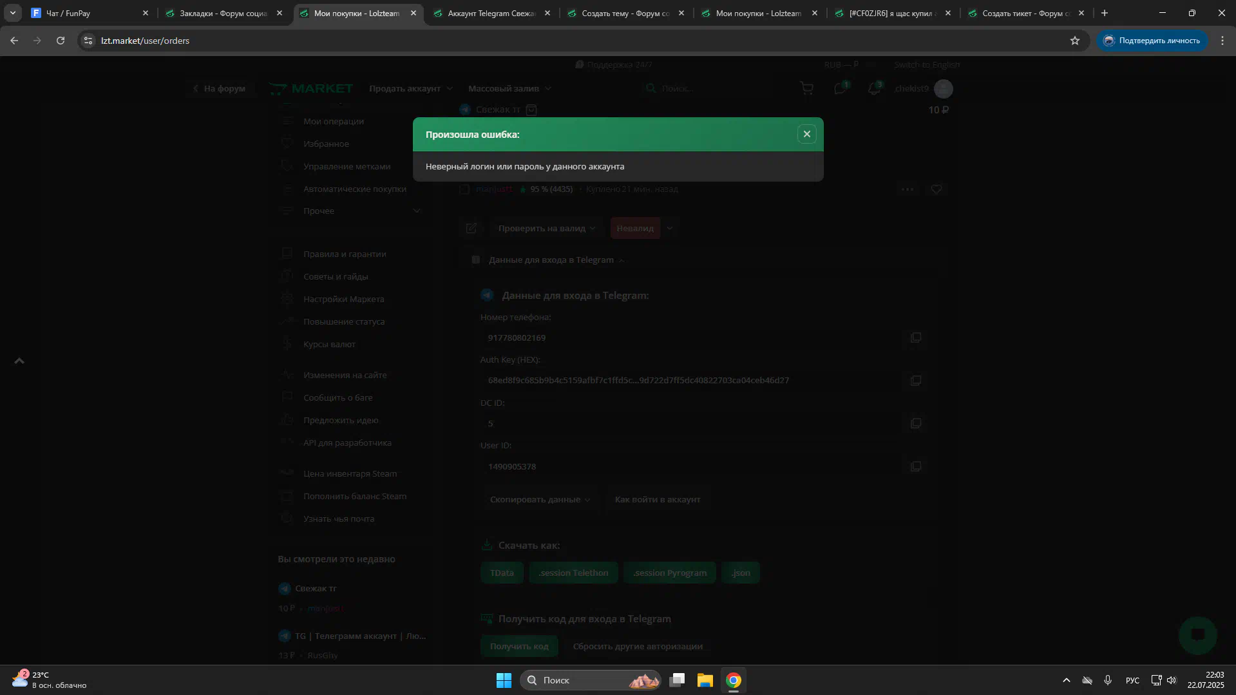Click the Chrome icon on the taskbar
Screen dimensions: 1236x695
733,680
